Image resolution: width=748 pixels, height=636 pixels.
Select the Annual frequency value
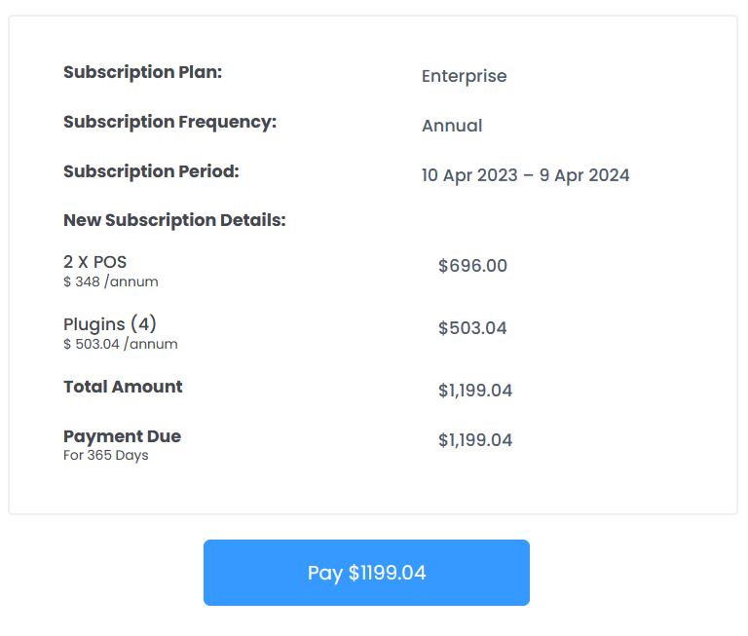coord(452,126)
